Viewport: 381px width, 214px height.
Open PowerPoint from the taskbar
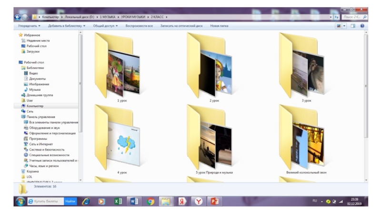pos(214,201)
